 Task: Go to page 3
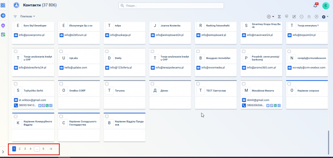pos(25,149)
